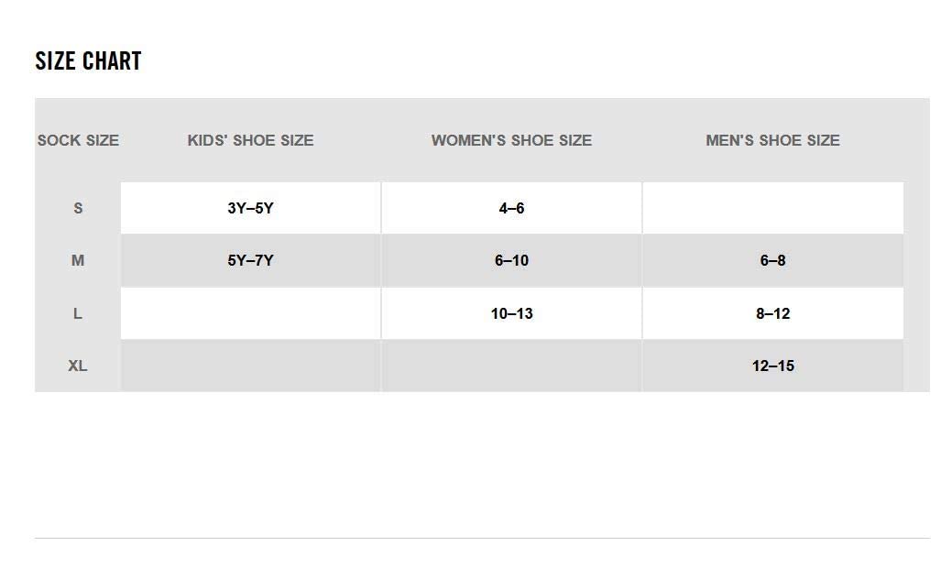Screen dimensions: 952x579
Task: Select the 6–8 men's size cell
Action: [x=772, y=260]
